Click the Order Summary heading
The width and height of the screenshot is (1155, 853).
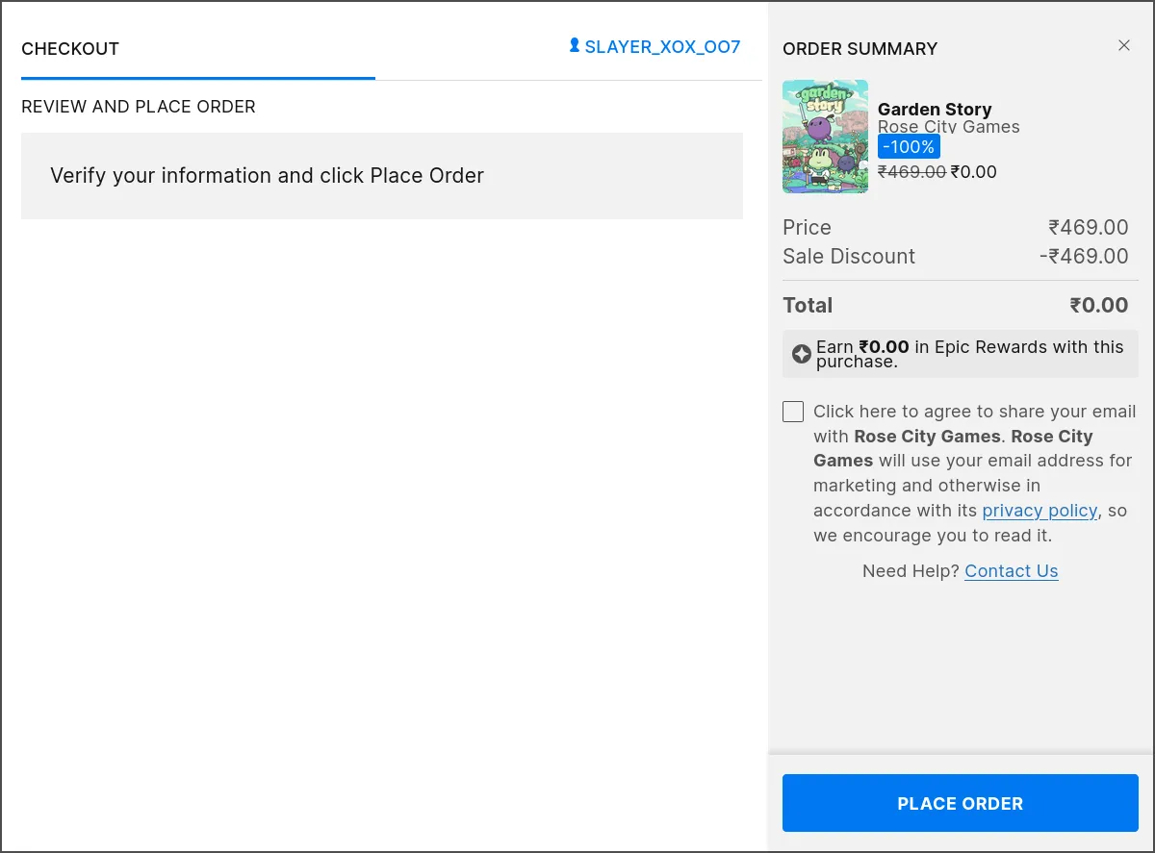point(860,49)
